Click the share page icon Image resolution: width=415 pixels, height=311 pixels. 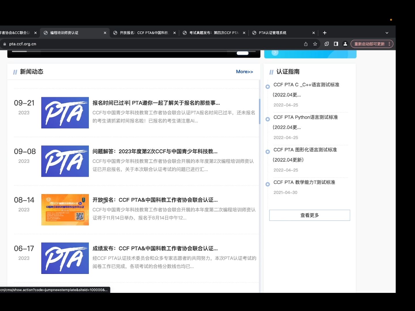(306, 44)
